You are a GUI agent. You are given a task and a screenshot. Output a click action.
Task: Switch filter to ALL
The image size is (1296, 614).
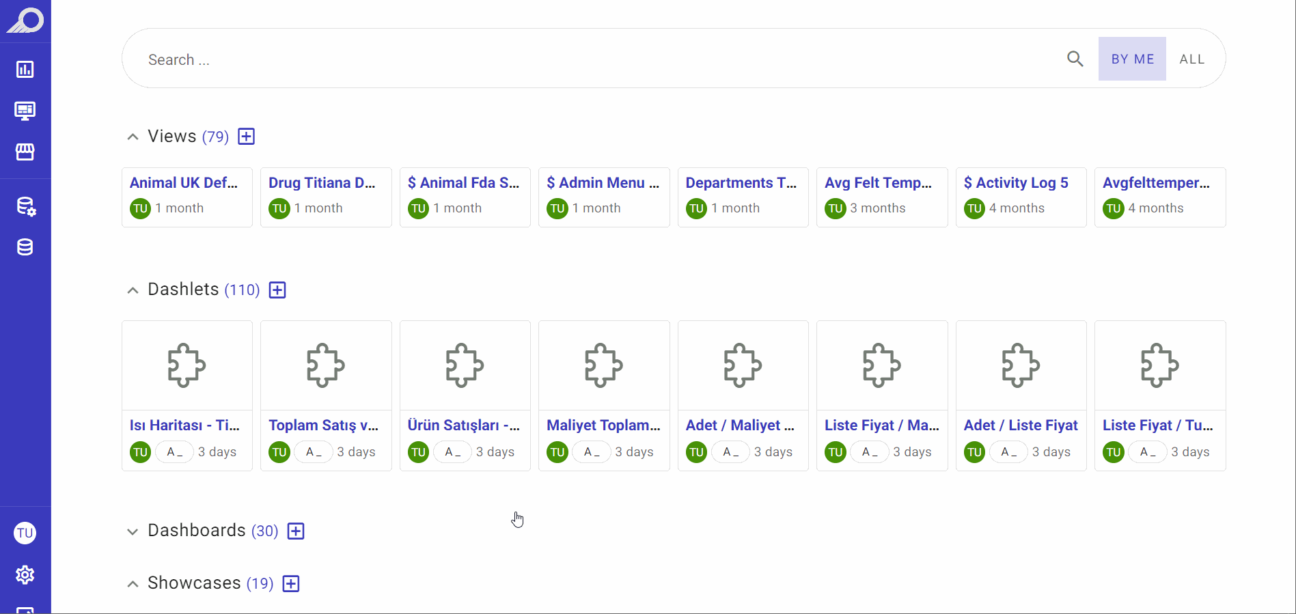[x=1192, y=59]
